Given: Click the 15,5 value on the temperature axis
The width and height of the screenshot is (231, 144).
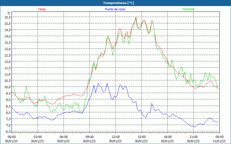Looking at the screenshot, I should point(8,17).
